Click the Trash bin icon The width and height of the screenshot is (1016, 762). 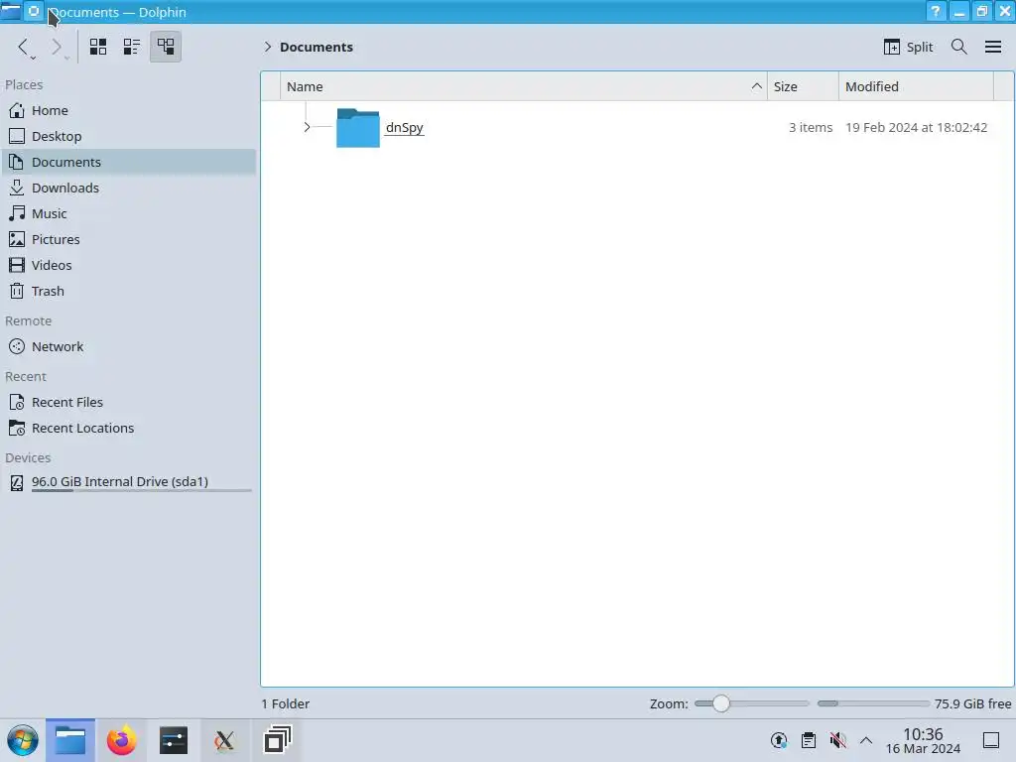click(x=17, y=291)
